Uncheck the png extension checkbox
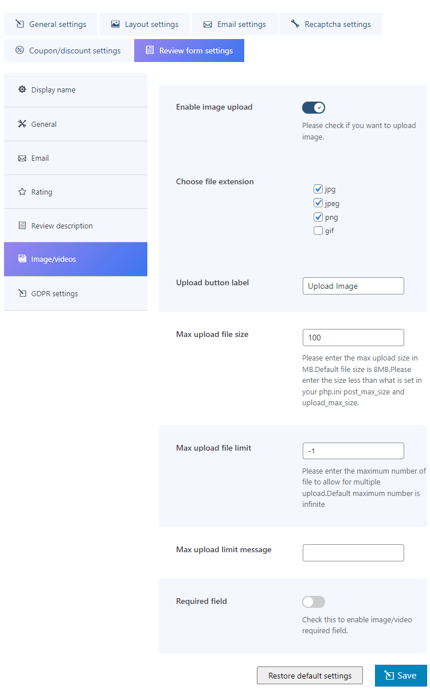The width and height of the screenshot is (430, 690). 318,217
